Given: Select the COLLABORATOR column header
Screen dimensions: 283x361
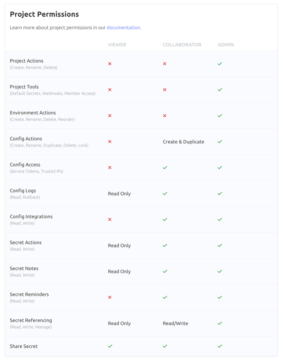Looking at the screenshot, I should [x=182, y=45].
